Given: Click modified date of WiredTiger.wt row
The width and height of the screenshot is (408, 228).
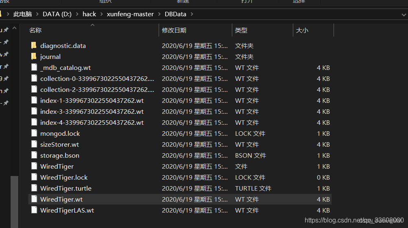Looking at the screenshot, I should 194,200.
